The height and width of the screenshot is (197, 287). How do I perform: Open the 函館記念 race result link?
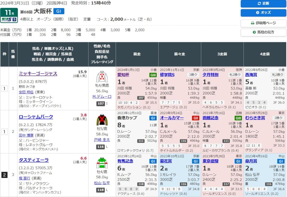click(210, 118)
